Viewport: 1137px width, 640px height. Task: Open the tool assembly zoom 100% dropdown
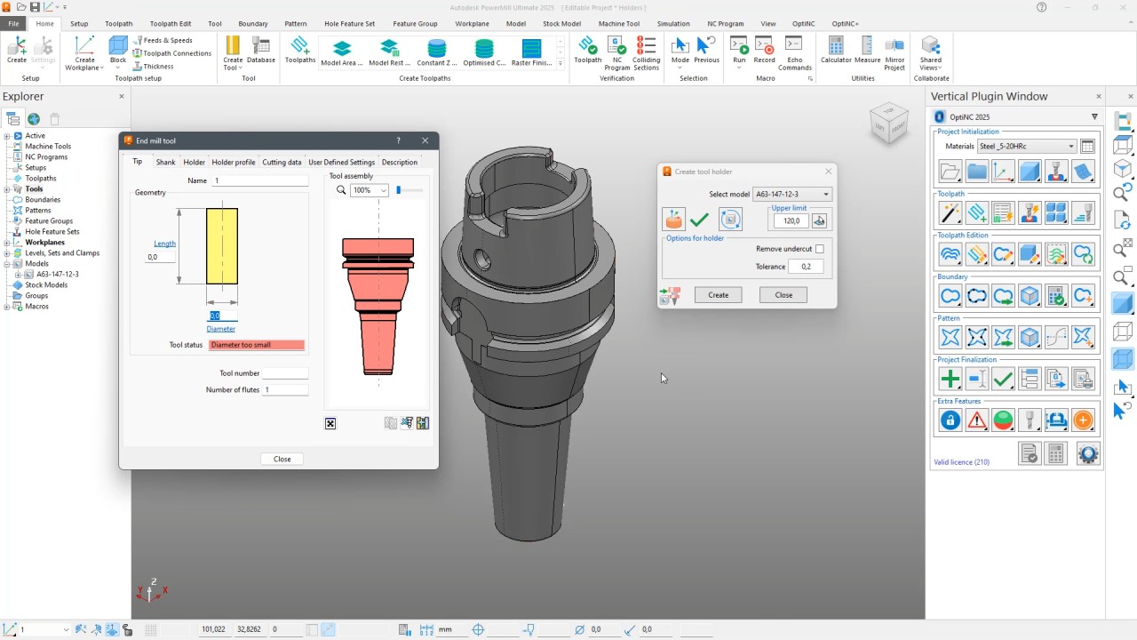(370, 190)
